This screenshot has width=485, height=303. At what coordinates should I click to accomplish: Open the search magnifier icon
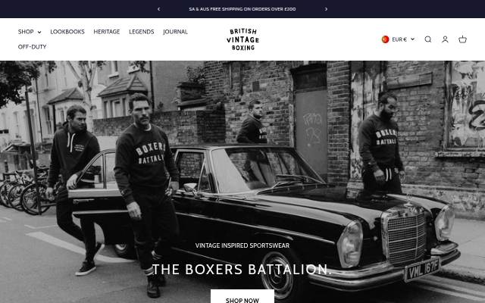427,39
